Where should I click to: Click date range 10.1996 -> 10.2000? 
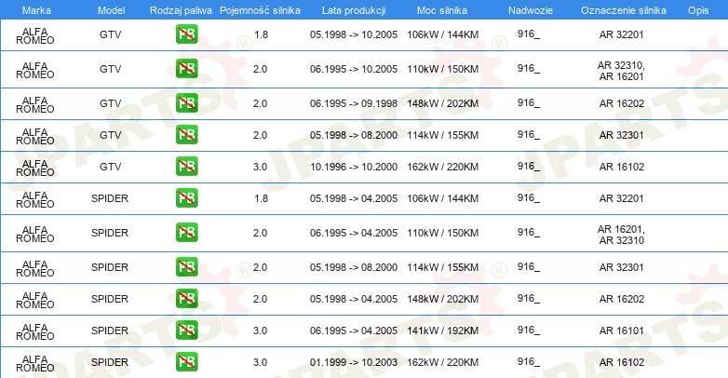(354, 167)
